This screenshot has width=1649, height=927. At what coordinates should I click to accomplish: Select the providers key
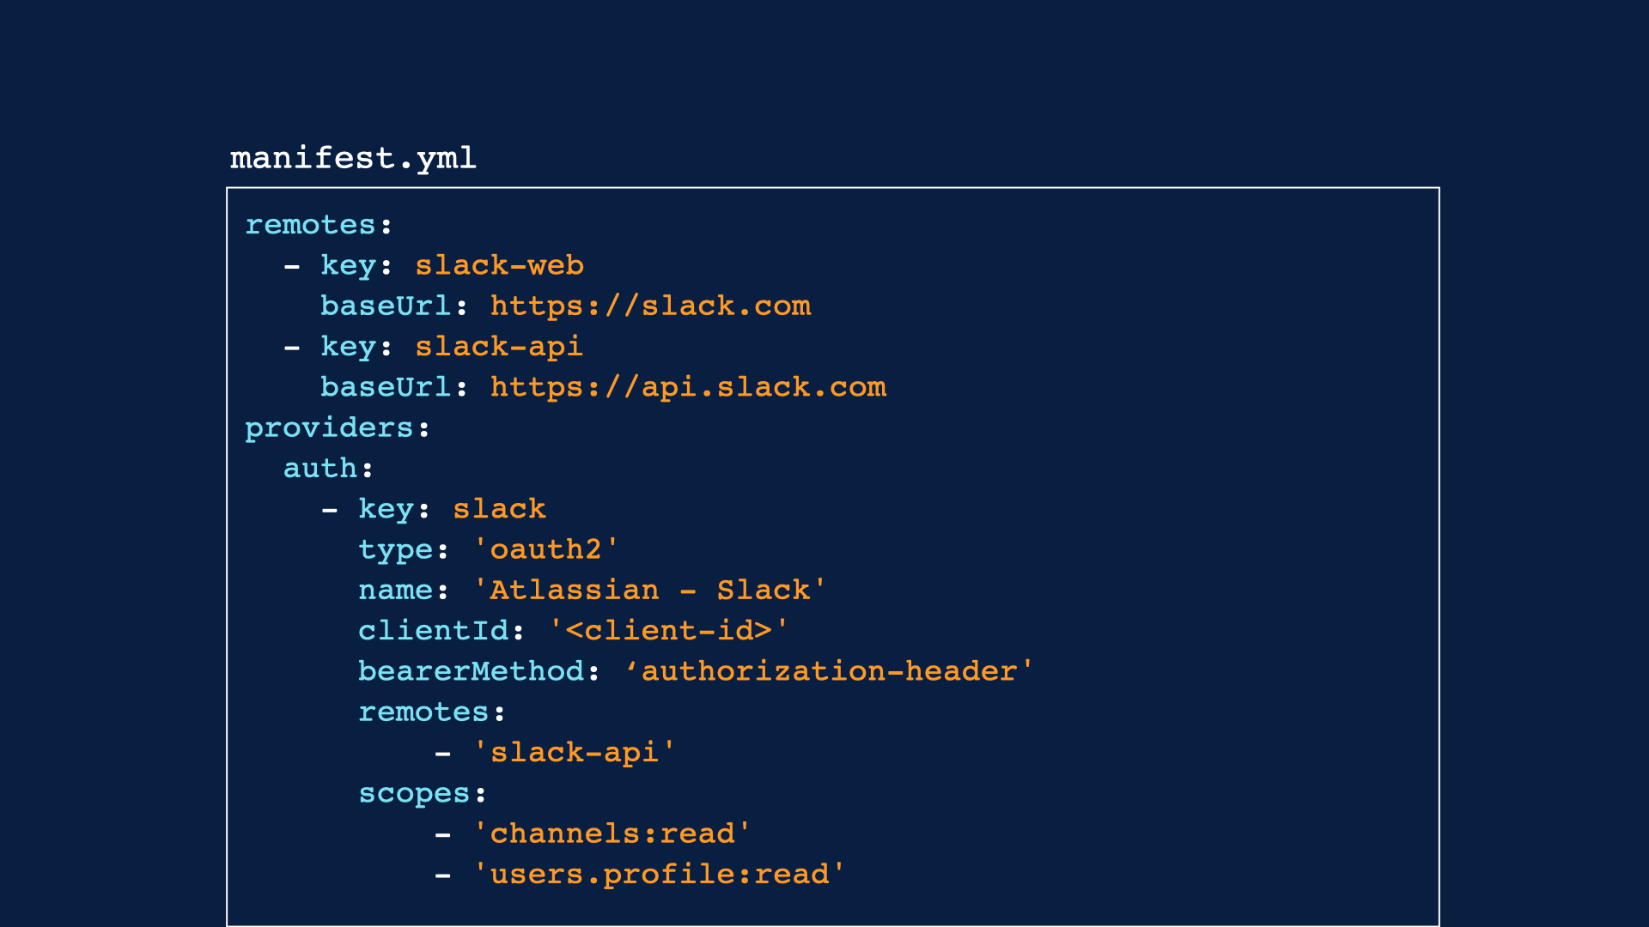(x=329, y=428)
